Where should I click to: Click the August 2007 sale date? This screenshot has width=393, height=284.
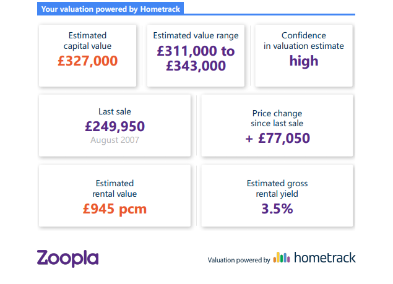[114, 140]
